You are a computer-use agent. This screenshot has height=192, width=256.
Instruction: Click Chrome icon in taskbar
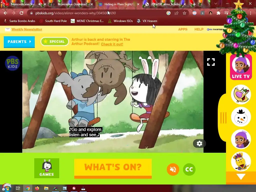[28, 188]
